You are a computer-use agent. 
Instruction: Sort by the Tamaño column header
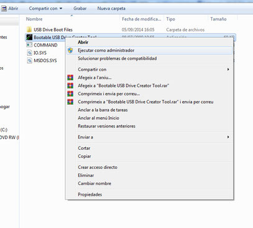(x=223, y=19)
